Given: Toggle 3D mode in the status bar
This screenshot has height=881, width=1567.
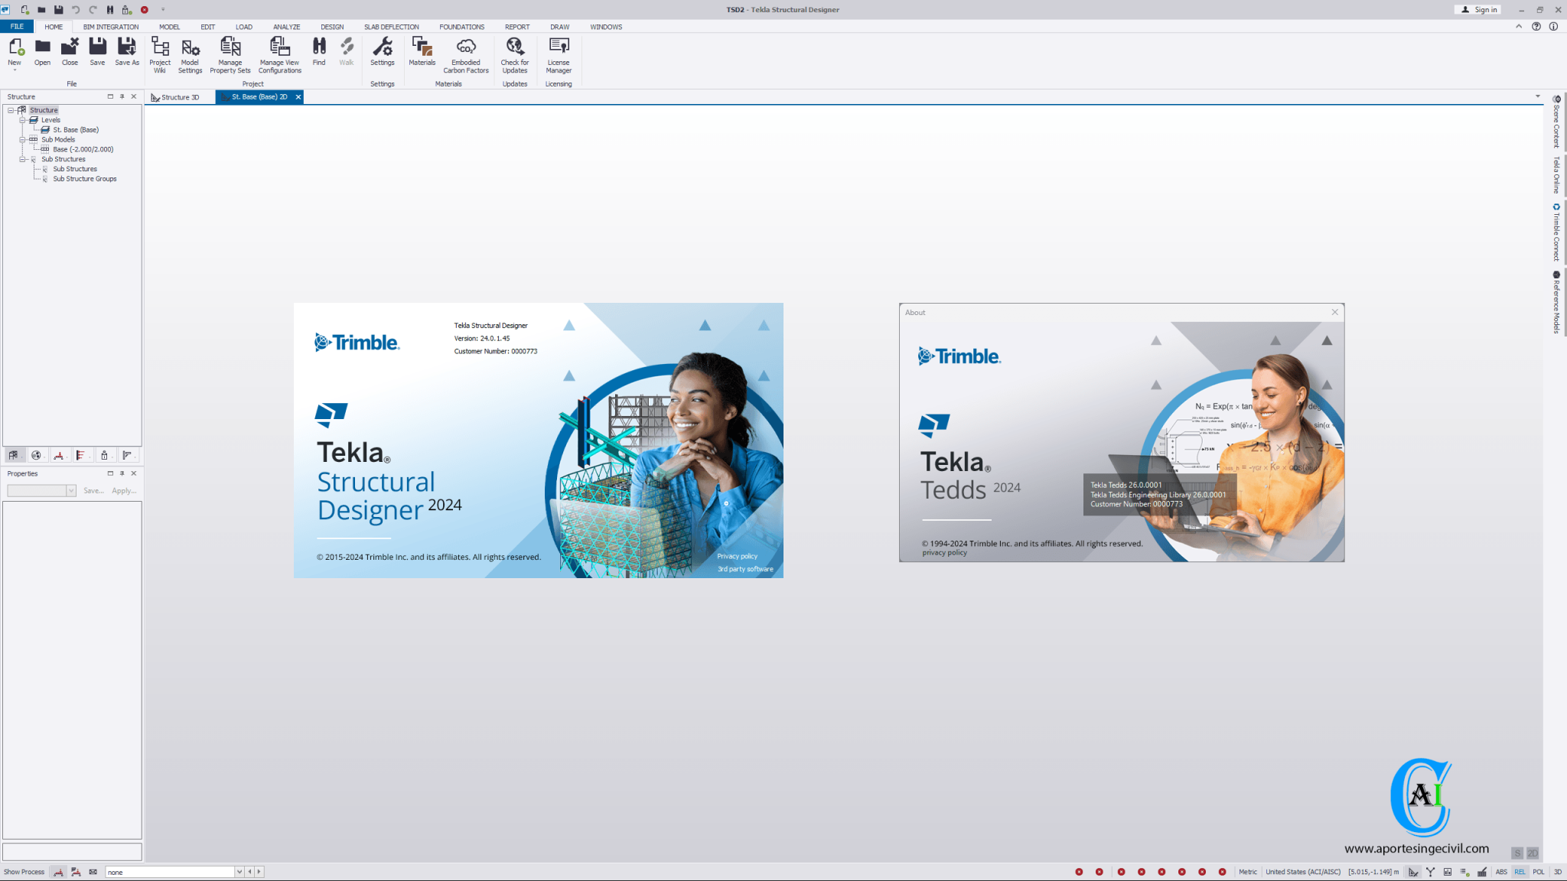Looking at the screenshot, I should [1558, 871].
